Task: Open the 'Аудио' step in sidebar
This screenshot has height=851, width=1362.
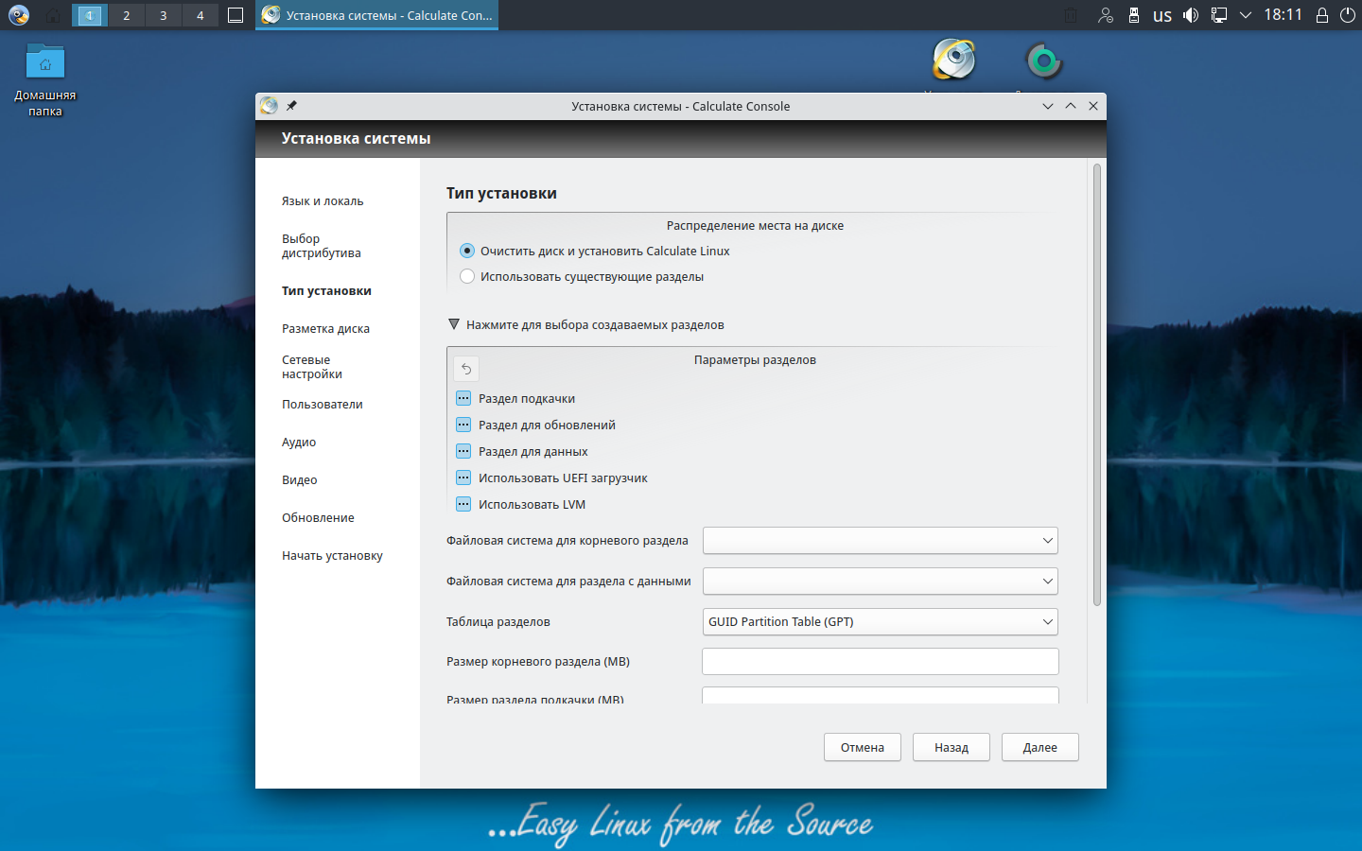Action: tap(299, 442)
